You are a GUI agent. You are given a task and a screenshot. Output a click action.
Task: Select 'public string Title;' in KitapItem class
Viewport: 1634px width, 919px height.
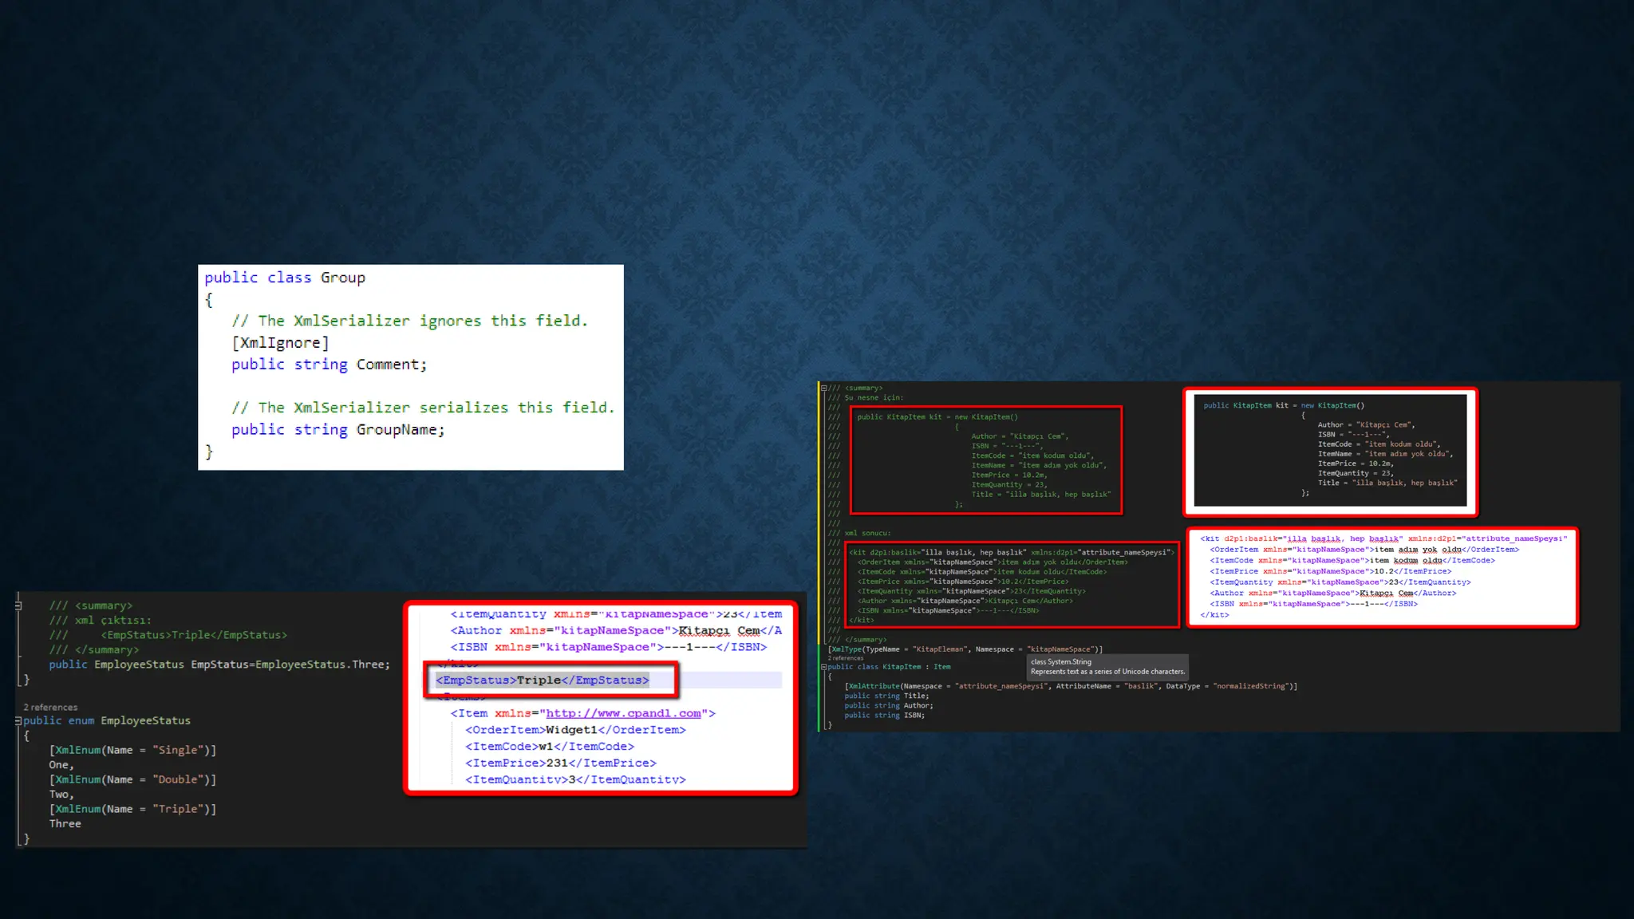(x=886, y=696)
